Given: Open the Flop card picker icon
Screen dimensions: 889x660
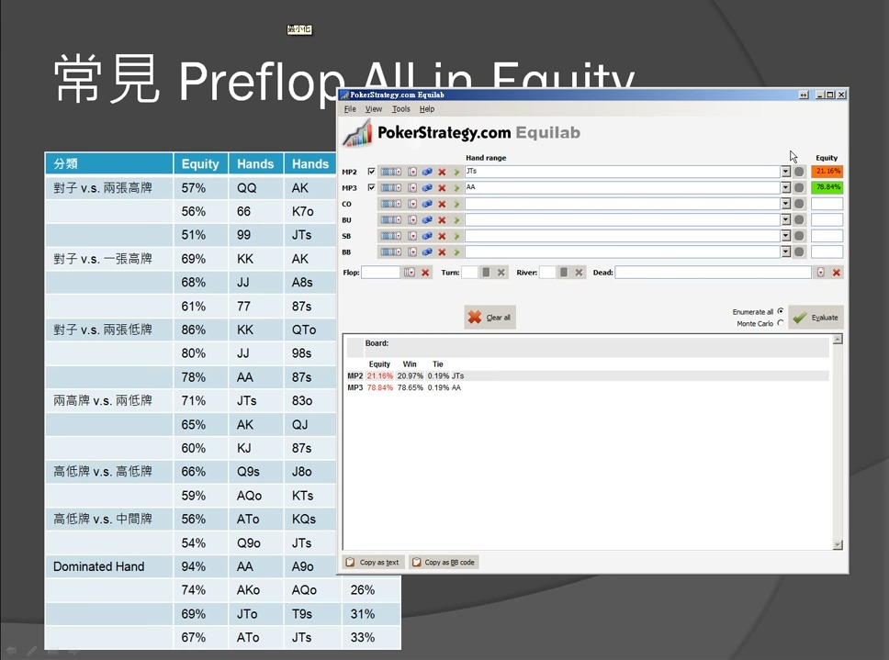Looking at the screenshot, I should click(x=410, y=273).
